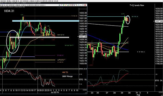Image resolution: width=163 pixels, height=96 pixels.
Task: Maximize the left chart window
Action: pyautogui.click(x=83, y=5)
